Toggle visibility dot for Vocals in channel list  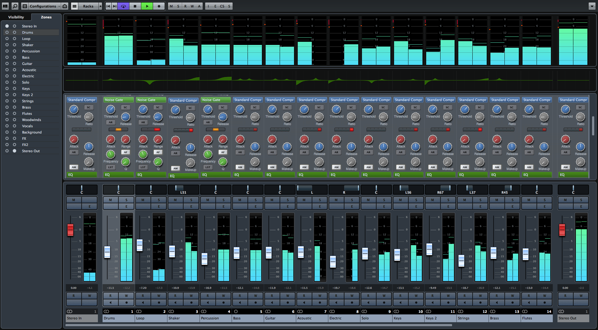click(x=7, y=126)
